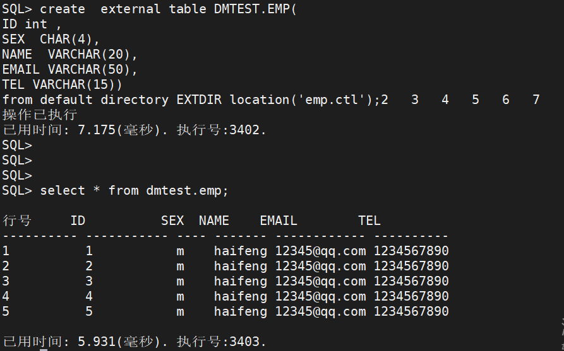The height and width of the screenshot is (351, 564).
Task: Click the email address in result row 3
Action: (x=320, y=281)
